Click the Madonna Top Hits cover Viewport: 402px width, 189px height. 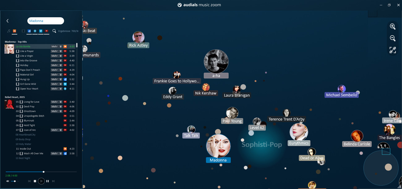point(9,49)
